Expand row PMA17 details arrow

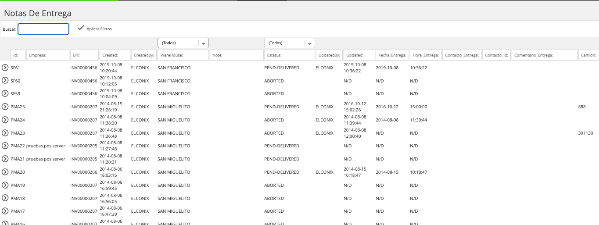tap(5, 211)
